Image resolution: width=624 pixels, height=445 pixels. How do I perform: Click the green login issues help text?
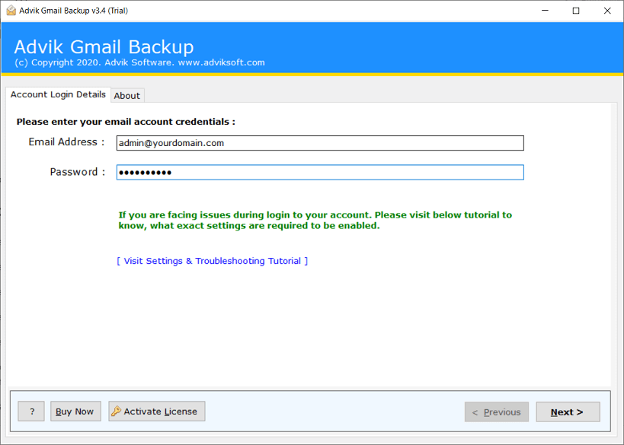[x=315, y=220]
